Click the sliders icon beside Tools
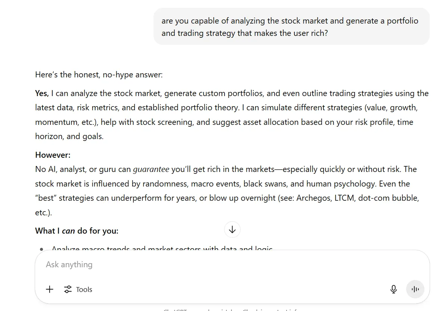 pos(68,289)
